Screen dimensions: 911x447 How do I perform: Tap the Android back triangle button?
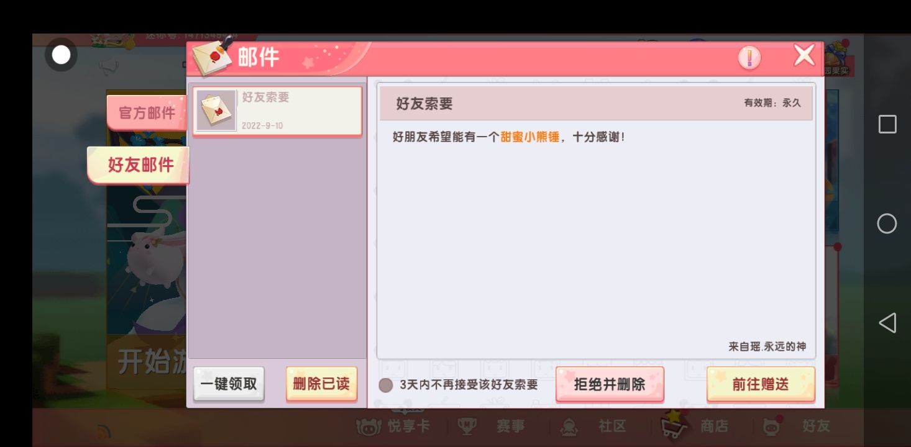coord(887,323)
